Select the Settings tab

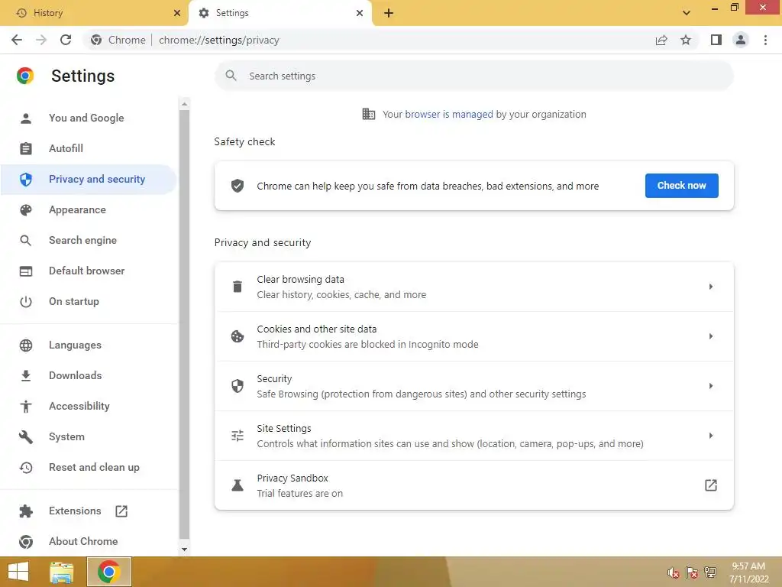click(x=280, y=13)
